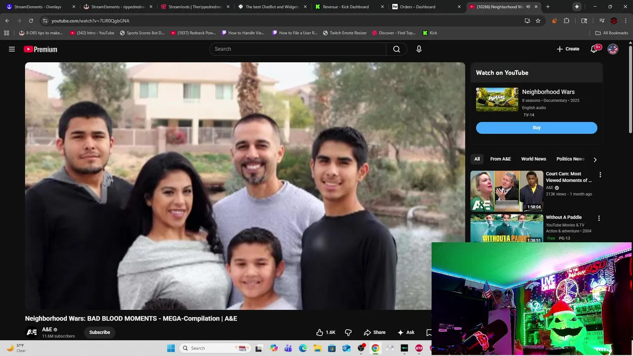Open Court Cam video thumbnail
Image resolution: width=633 pixels, height=356 pixels.
[x=506, y=191]
